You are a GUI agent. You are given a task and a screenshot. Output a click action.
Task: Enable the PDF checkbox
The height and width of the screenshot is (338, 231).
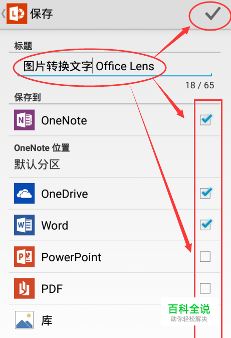(x=205, y=288)
